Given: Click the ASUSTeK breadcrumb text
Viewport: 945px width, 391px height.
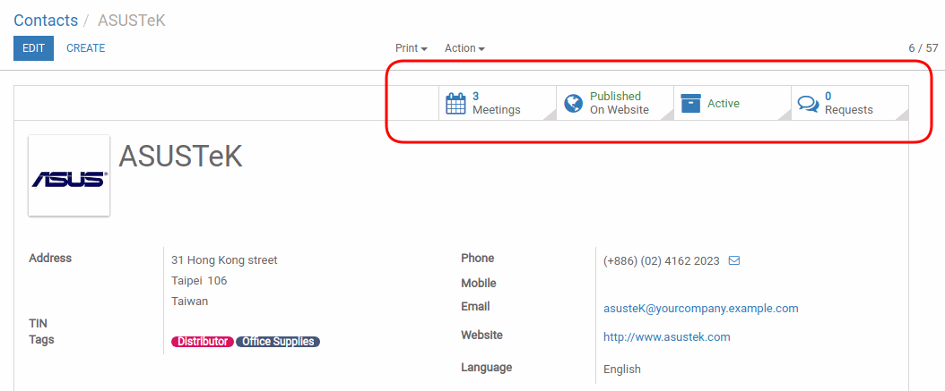Looking at the screenshot, I should pos(132,21).
